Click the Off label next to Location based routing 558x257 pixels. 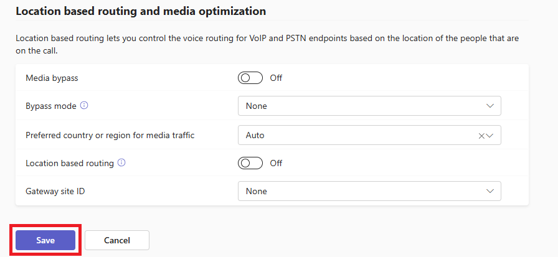276,163
